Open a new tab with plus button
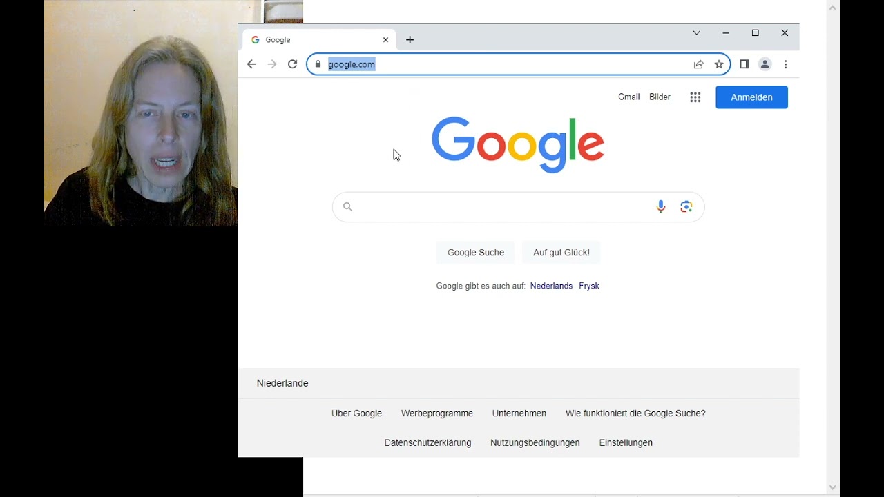 410,40
